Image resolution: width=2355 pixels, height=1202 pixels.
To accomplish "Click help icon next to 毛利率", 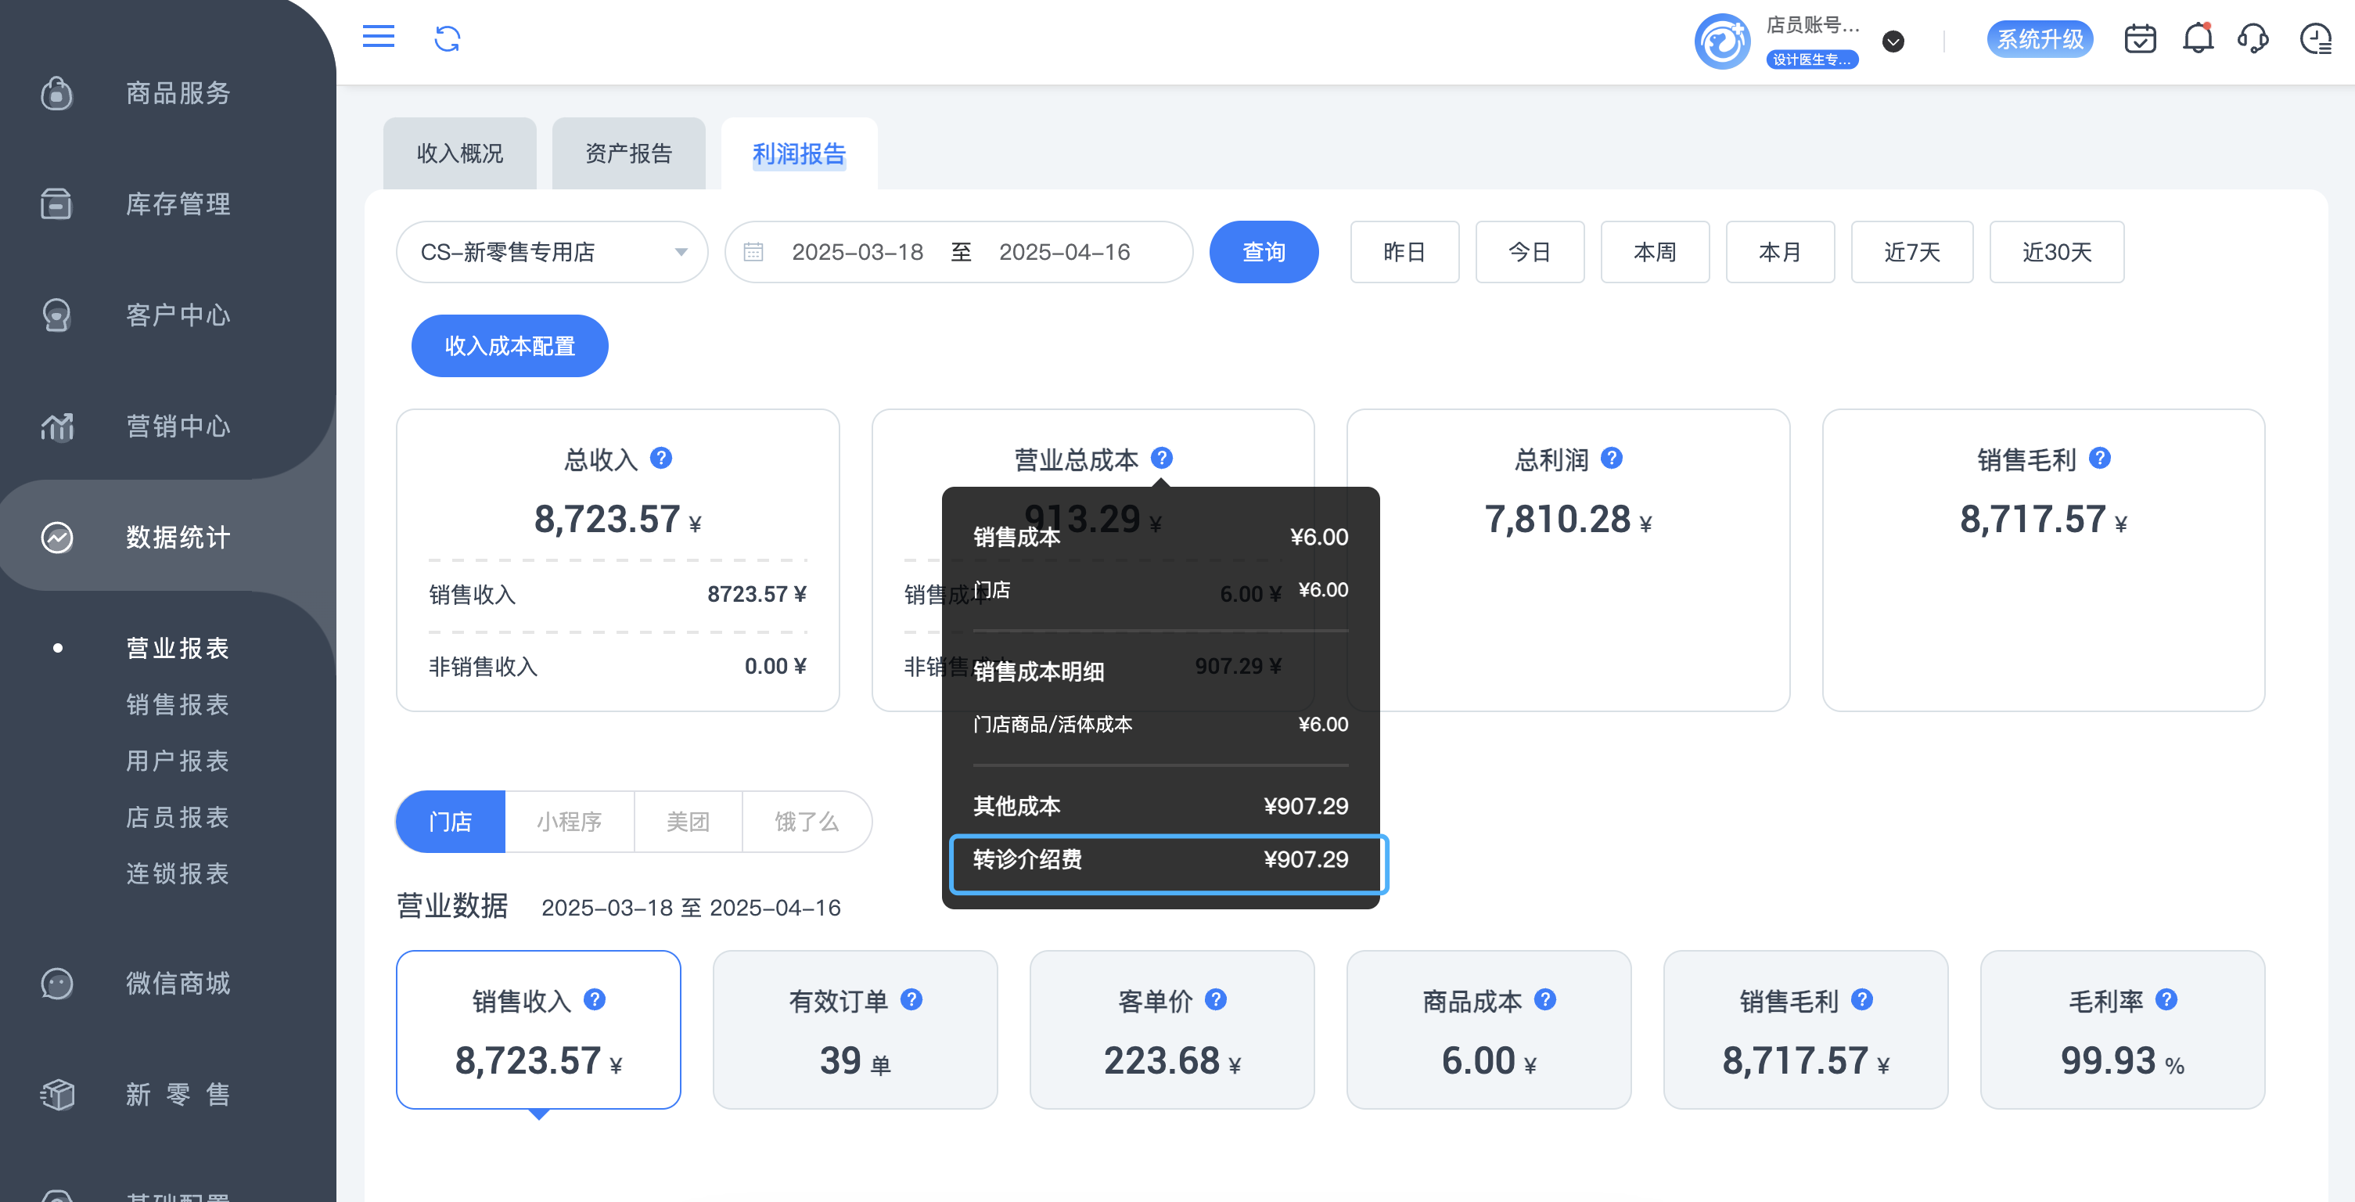I will click(x=2166, y=1000).
